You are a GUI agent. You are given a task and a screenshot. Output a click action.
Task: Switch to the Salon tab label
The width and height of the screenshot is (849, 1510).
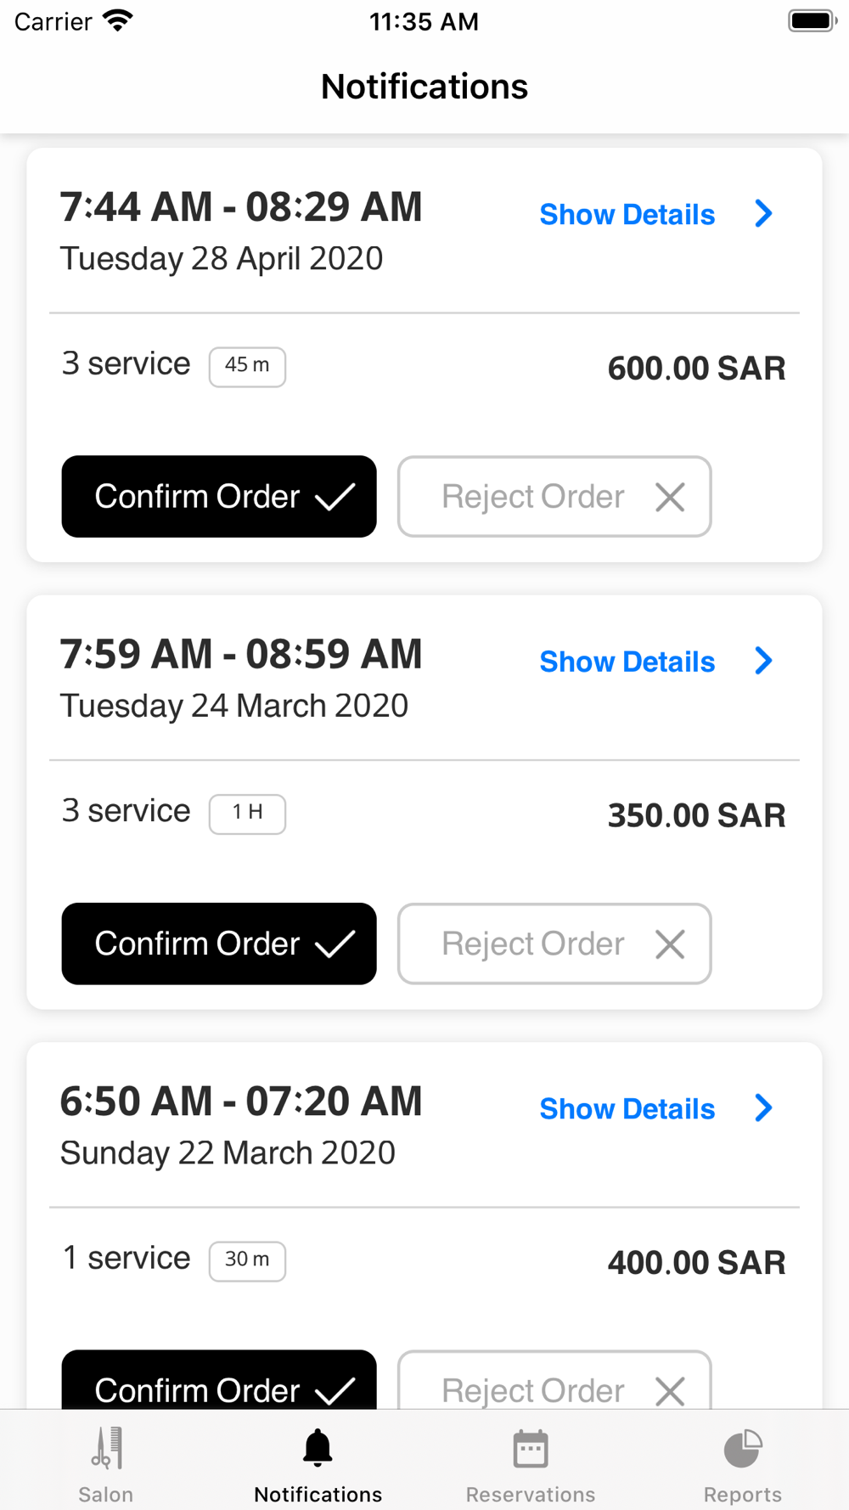coord(106,1494)
